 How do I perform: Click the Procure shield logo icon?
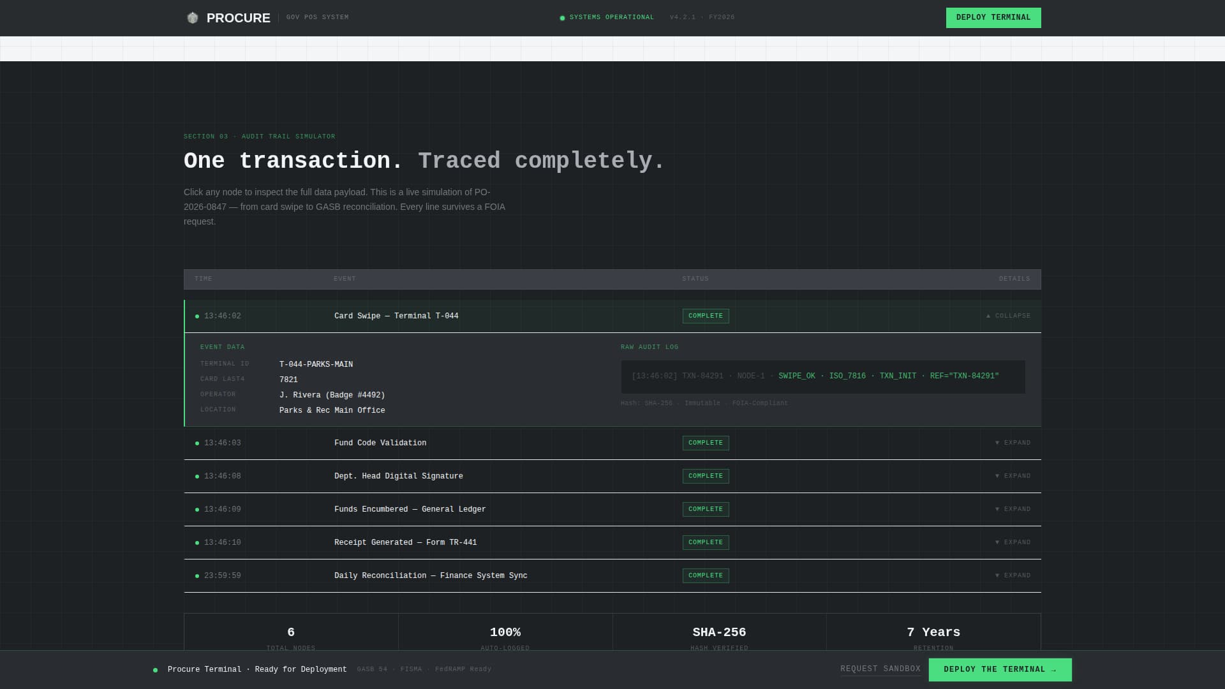coord(192,18)
